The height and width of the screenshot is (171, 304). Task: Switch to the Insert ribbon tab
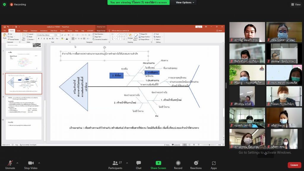pos(18,31)
